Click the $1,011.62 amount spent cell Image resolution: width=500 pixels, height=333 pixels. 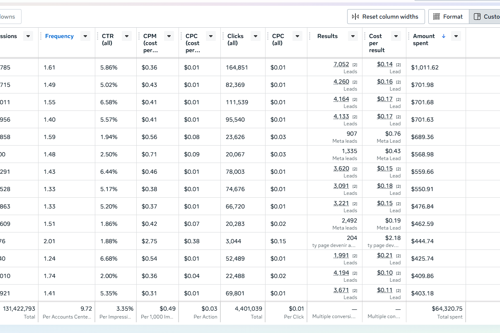pos(425,67)
